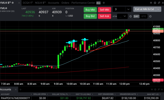Switch to NQU4 5m tab
This screenshot has height=100, width=164.
(40, 3)
